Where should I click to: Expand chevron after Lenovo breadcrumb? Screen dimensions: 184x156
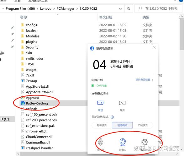coord(54,9)
